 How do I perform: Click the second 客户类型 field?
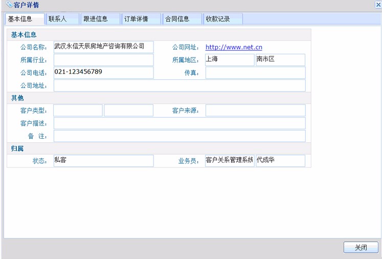128,111
